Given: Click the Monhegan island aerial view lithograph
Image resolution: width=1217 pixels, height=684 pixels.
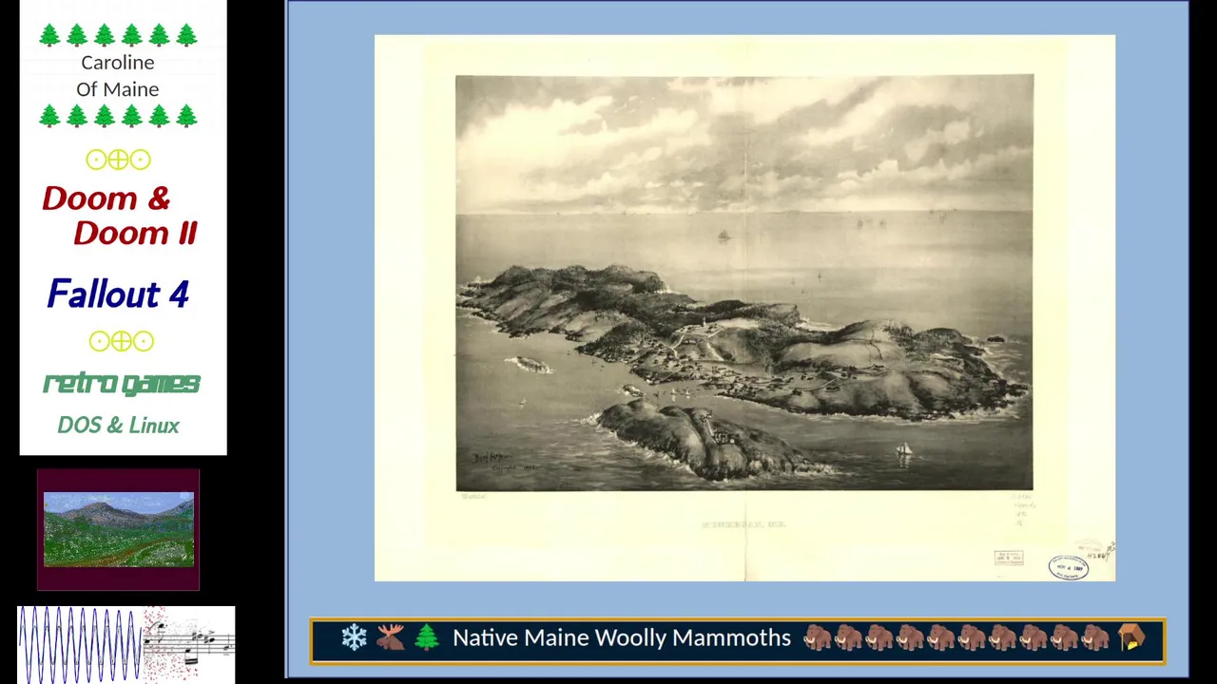Looking at the screenshot, I should click(x=744, y=282).
